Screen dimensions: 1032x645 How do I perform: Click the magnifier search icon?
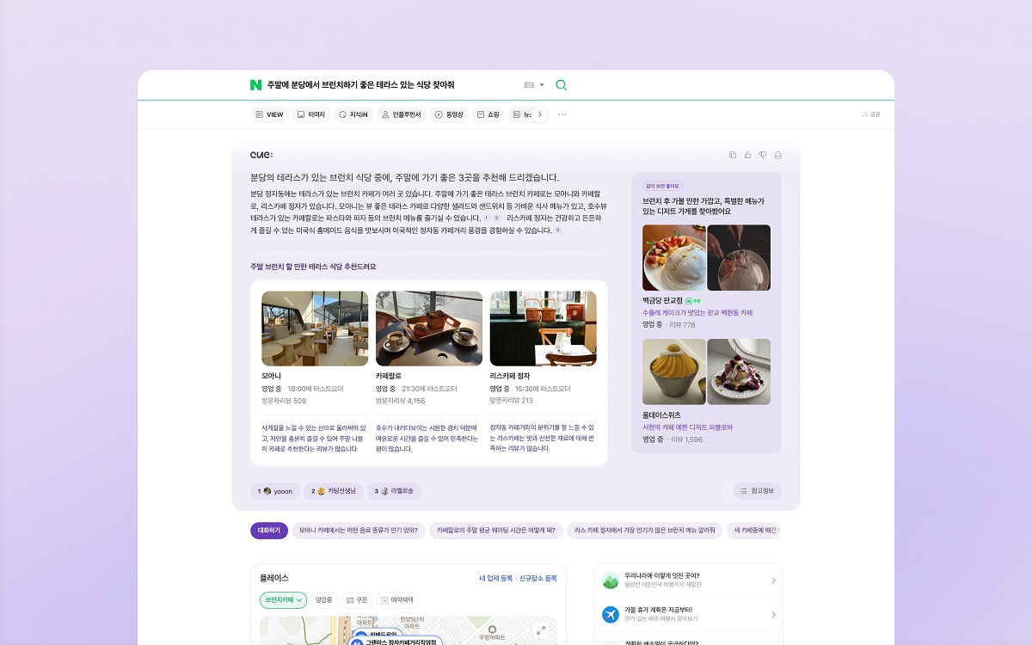[562, 85]
